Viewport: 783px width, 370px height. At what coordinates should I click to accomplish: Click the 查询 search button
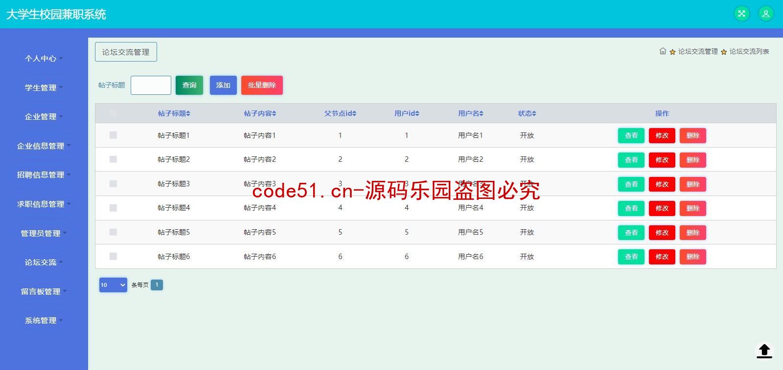pyautogui.click(x=189, y=85)
